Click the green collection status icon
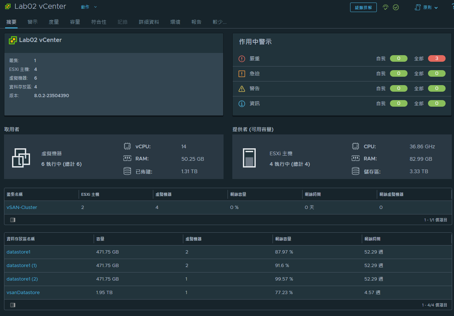Screen dimensions: 454x316 [385, 7]
